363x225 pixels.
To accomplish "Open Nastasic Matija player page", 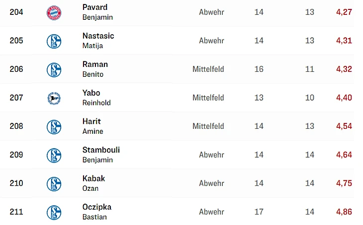I will [x=98, y=41].
